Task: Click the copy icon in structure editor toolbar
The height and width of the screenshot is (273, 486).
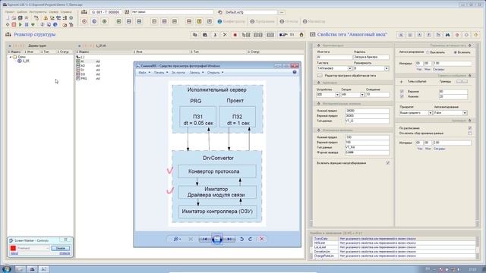Action: pos(194,35)
